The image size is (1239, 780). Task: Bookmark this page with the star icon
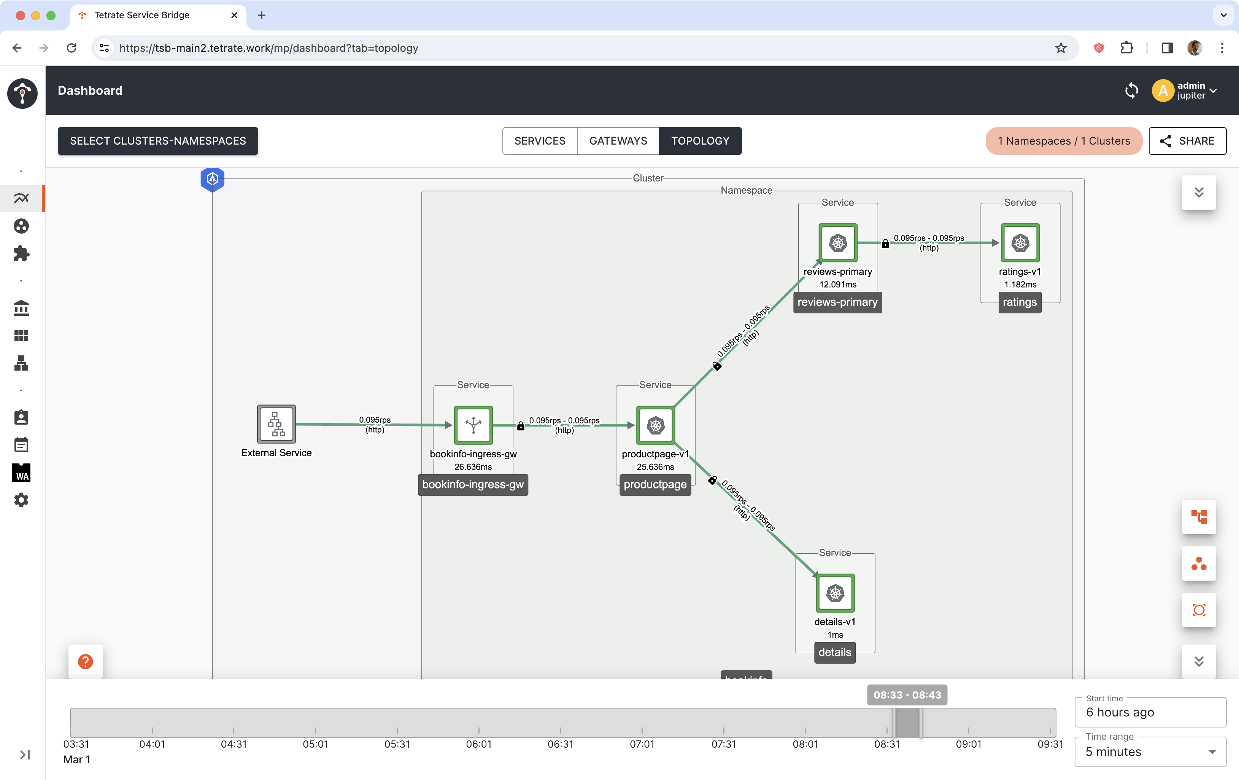(x=1061, y=48)
